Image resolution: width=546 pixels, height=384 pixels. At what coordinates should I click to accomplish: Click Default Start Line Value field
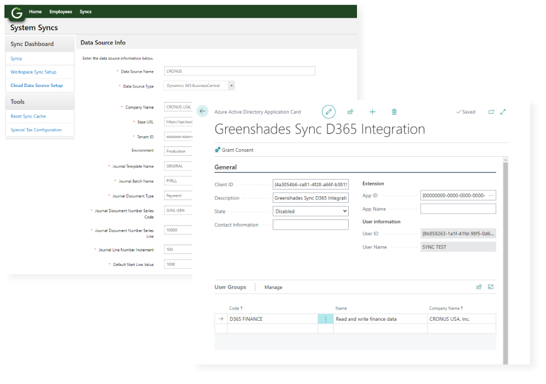178,264
